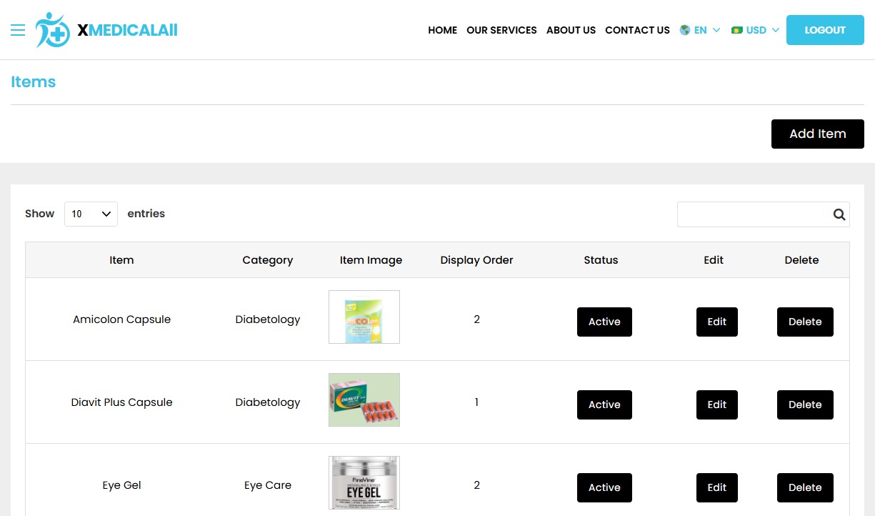Viewport: 875px width, 516px height.
Task: Click the globe icon next to EN
Action: point(683,30)
